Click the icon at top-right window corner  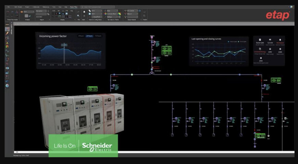pyautogui.click(x=291, y=7)
